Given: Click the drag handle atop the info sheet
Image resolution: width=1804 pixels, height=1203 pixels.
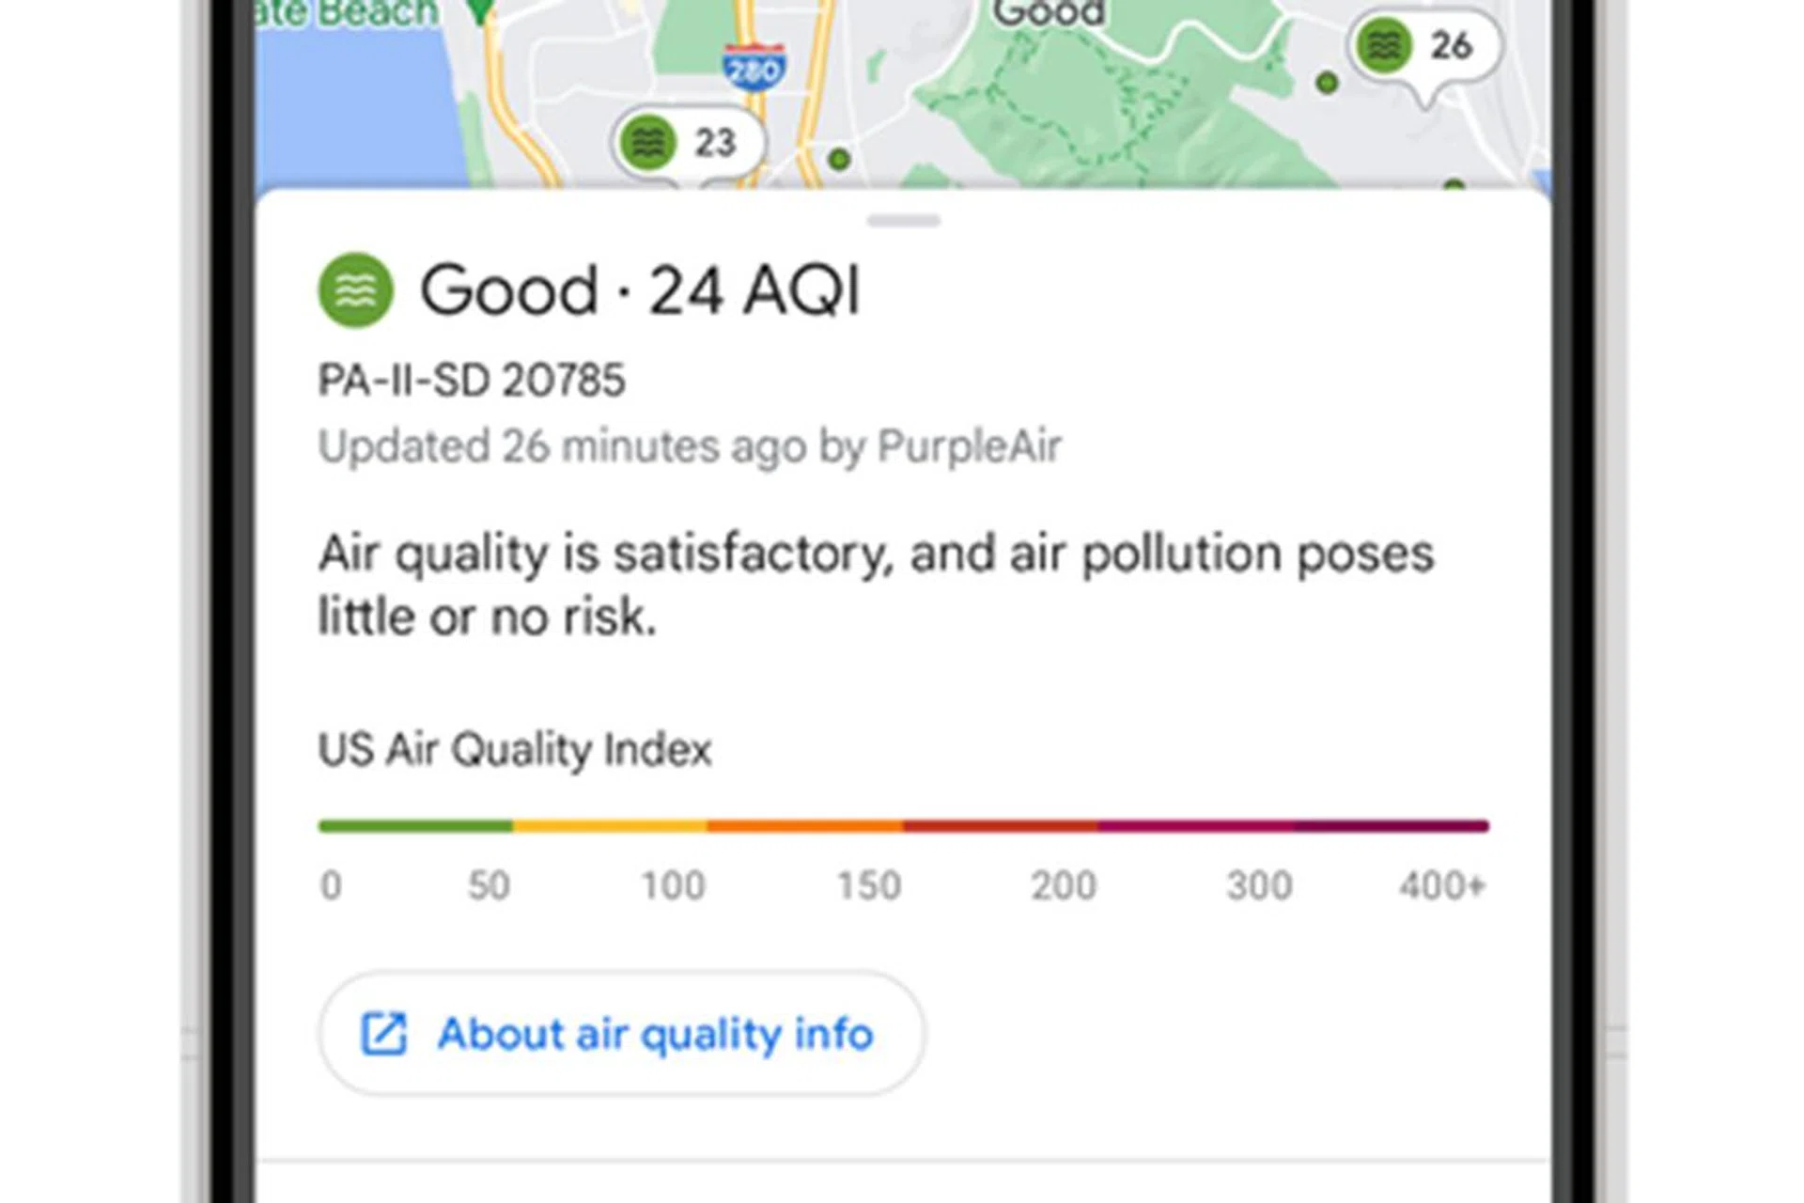Looking at the screenshot, I should pyautogui.click(x=903, y=221).
